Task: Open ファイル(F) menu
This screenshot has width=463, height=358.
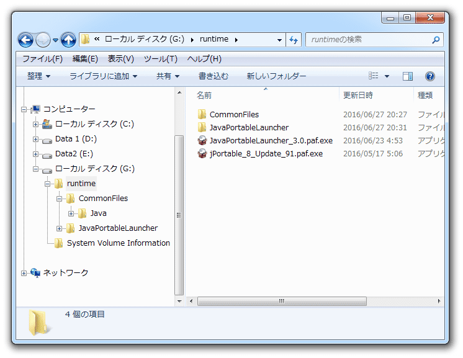Action: [43, 59]
